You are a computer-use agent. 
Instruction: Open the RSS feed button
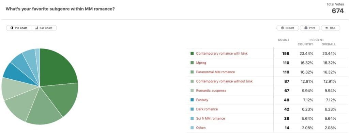330,28
